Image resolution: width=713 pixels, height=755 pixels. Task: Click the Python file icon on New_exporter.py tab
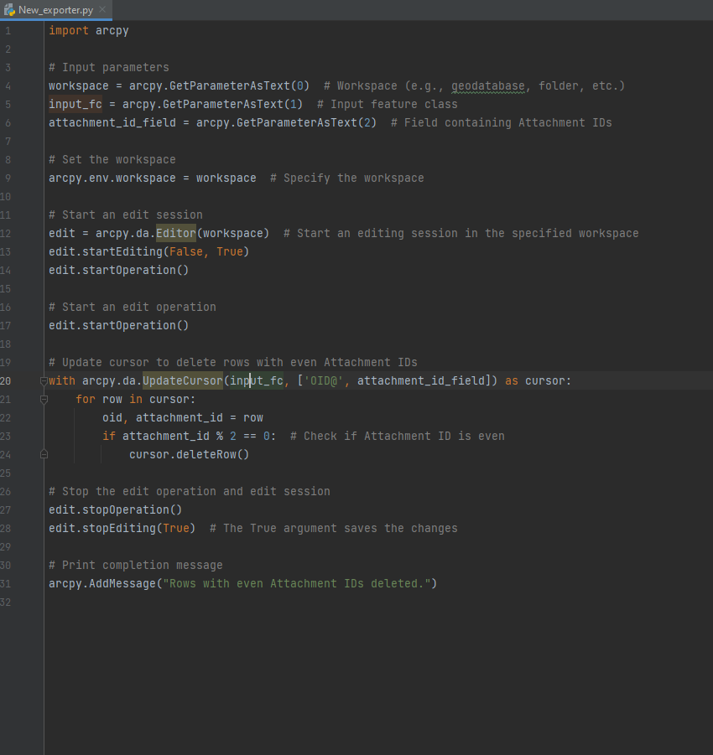point(9,10)
